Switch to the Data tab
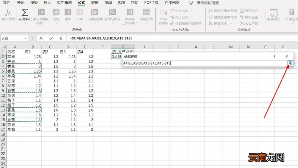This screenshot has width=298, height=168. (x=95, y=3)
